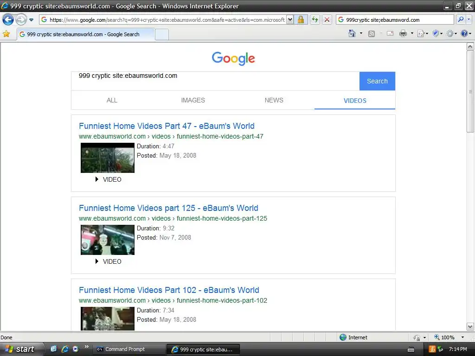Click the orange tray notification icon
Viewport: 475px width, 356px height.
(x=432, y=349)
